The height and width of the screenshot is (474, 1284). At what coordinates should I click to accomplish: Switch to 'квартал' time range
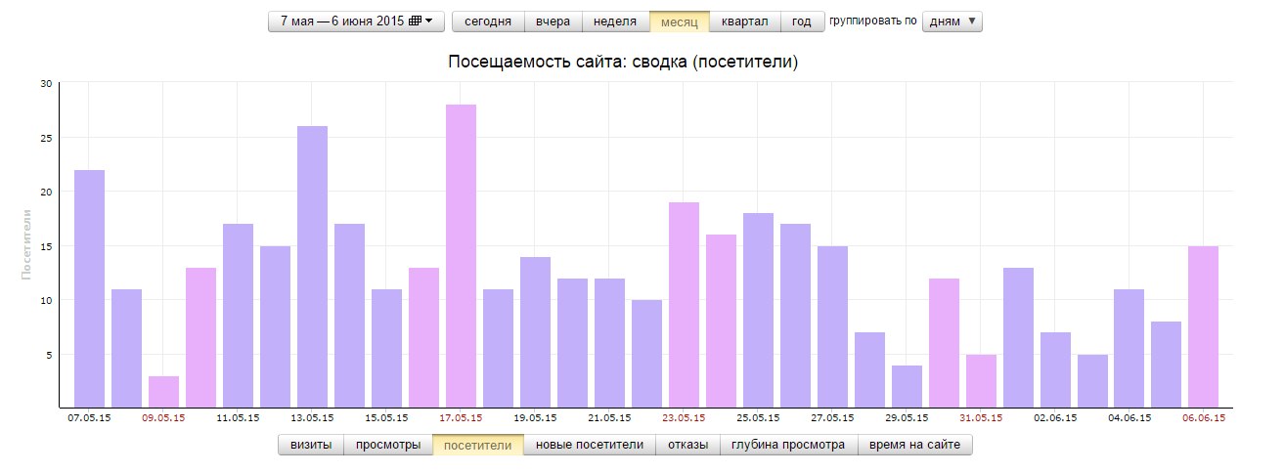click(744, 22)
